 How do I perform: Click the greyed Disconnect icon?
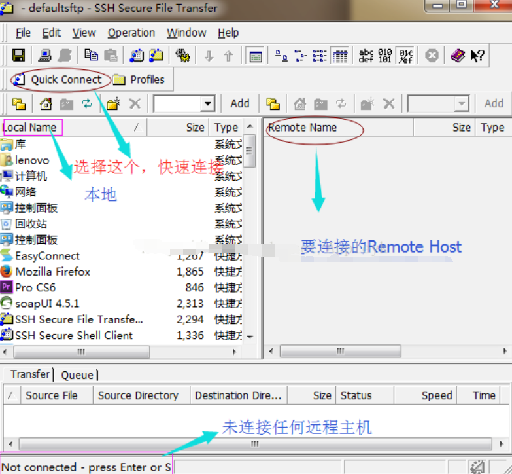(x=65, y=55)
